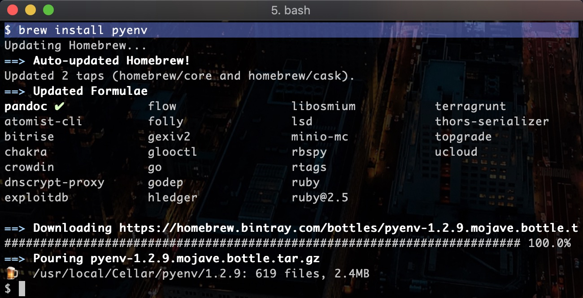
Task: Click the '100.0%' progress value
Action: click(549, 243)
